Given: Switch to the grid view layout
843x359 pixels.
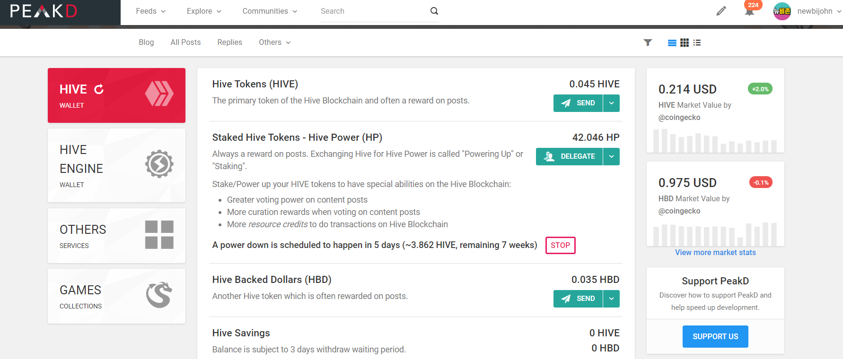Looking at the screenshot, I should 685,43.
